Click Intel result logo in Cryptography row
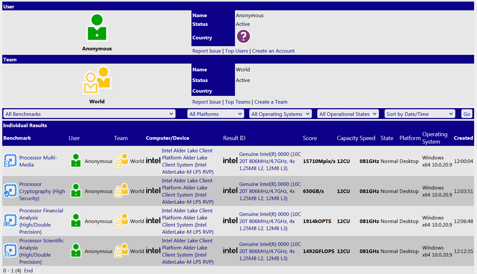Viewport: 477px width, 274px height. point(230,190)
